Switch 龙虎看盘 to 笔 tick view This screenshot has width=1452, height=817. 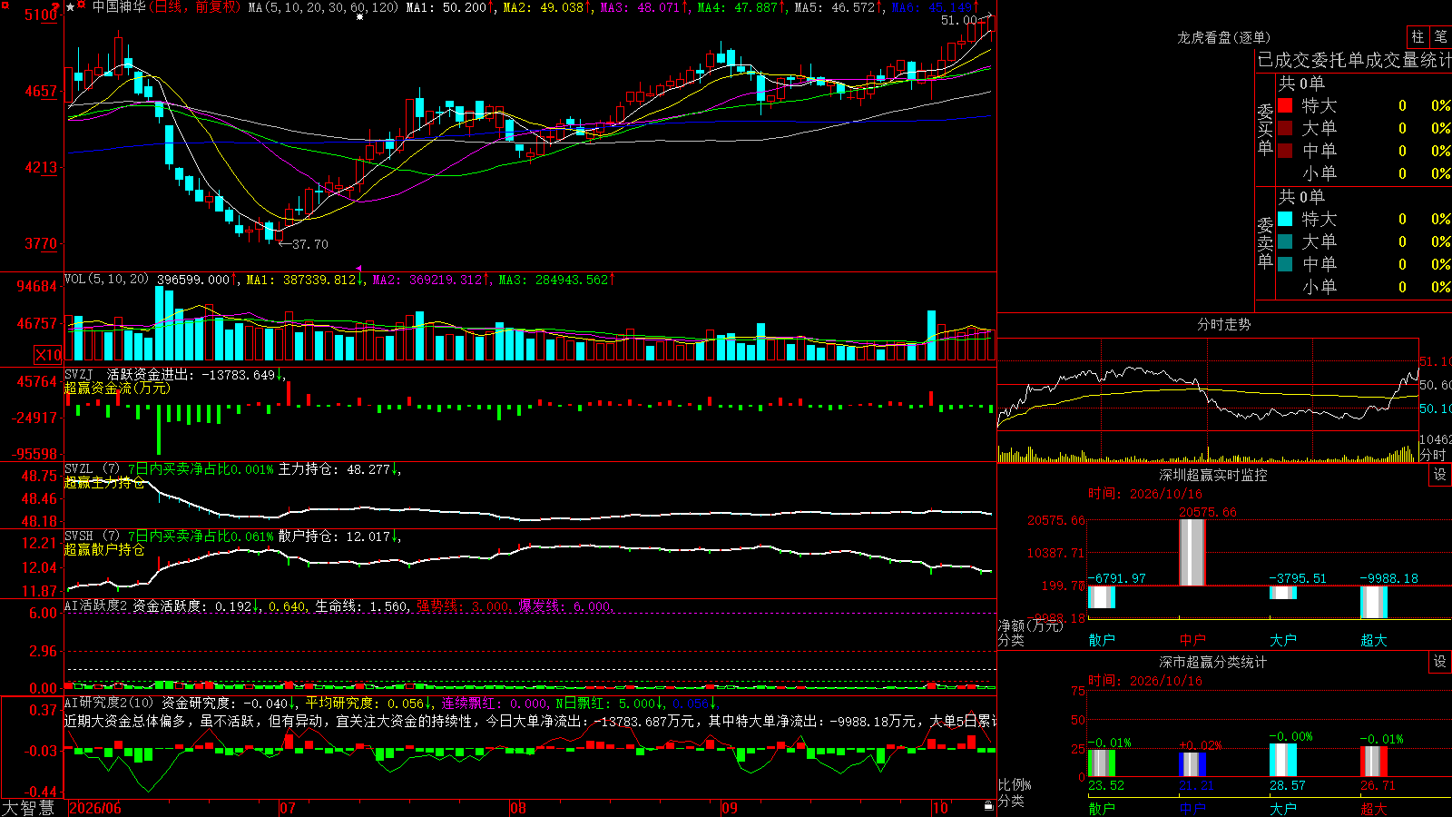1440,37
